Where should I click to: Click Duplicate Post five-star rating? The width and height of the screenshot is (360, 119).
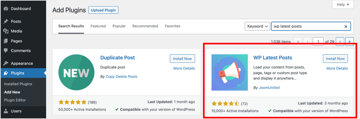tap(72, 102)
